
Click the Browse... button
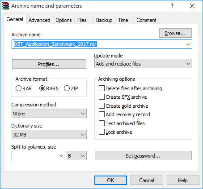coord(175,33)
